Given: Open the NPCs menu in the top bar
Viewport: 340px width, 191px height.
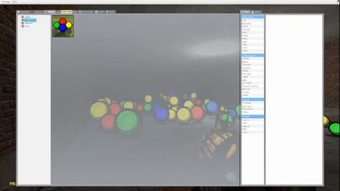Looking at the screenshot, I should [15, 2].
